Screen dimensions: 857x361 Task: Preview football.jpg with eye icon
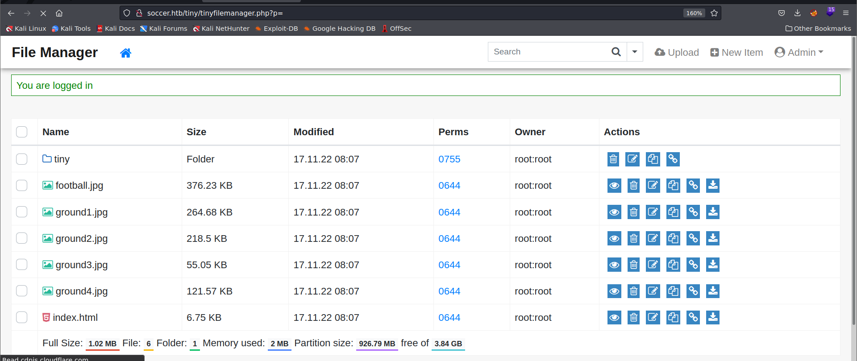(614, 186)
